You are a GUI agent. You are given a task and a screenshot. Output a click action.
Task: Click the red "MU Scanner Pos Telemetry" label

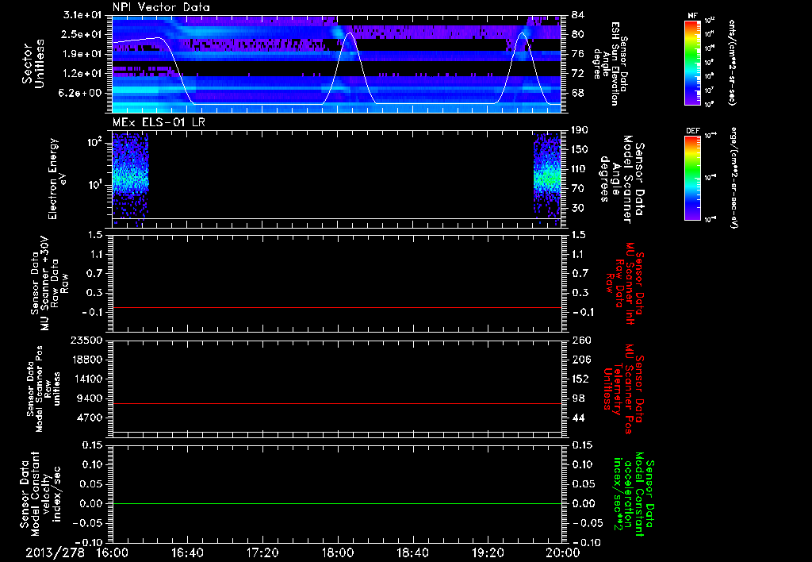[x=623, y=389]
